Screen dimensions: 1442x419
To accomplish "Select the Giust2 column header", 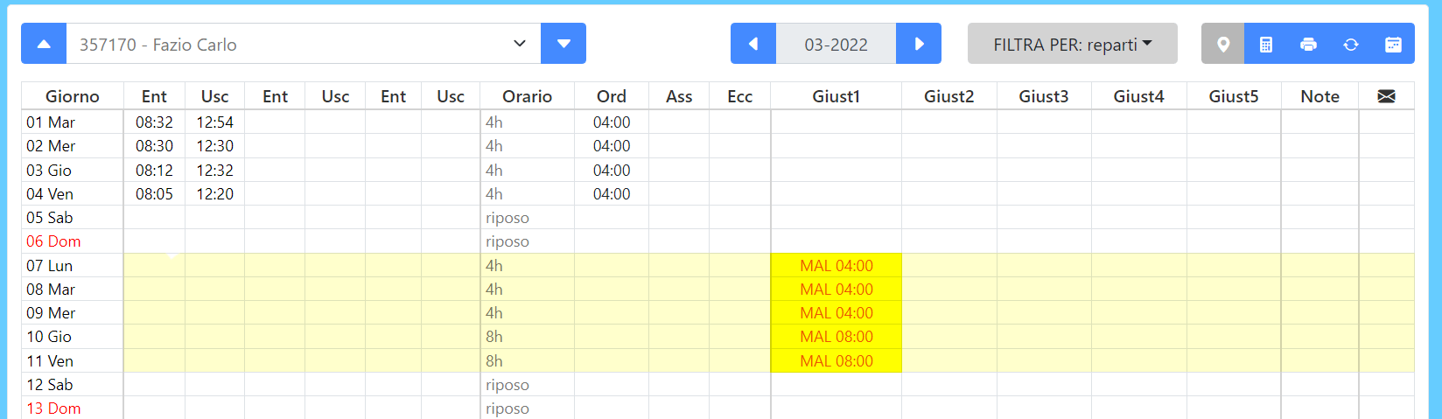I will point(949,96).
